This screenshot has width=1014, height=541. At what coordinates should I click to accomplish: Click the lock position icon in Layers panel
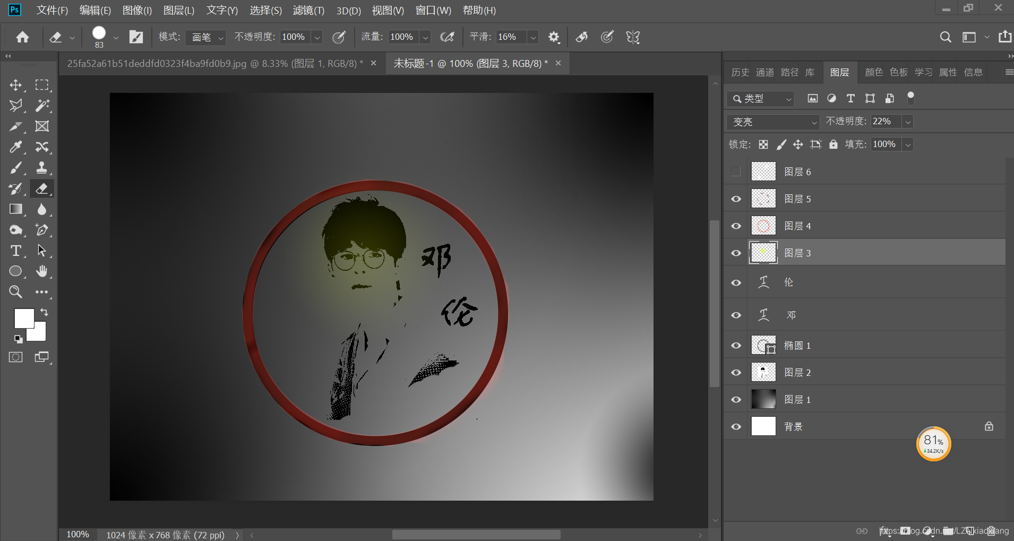(x=798, y=144)
